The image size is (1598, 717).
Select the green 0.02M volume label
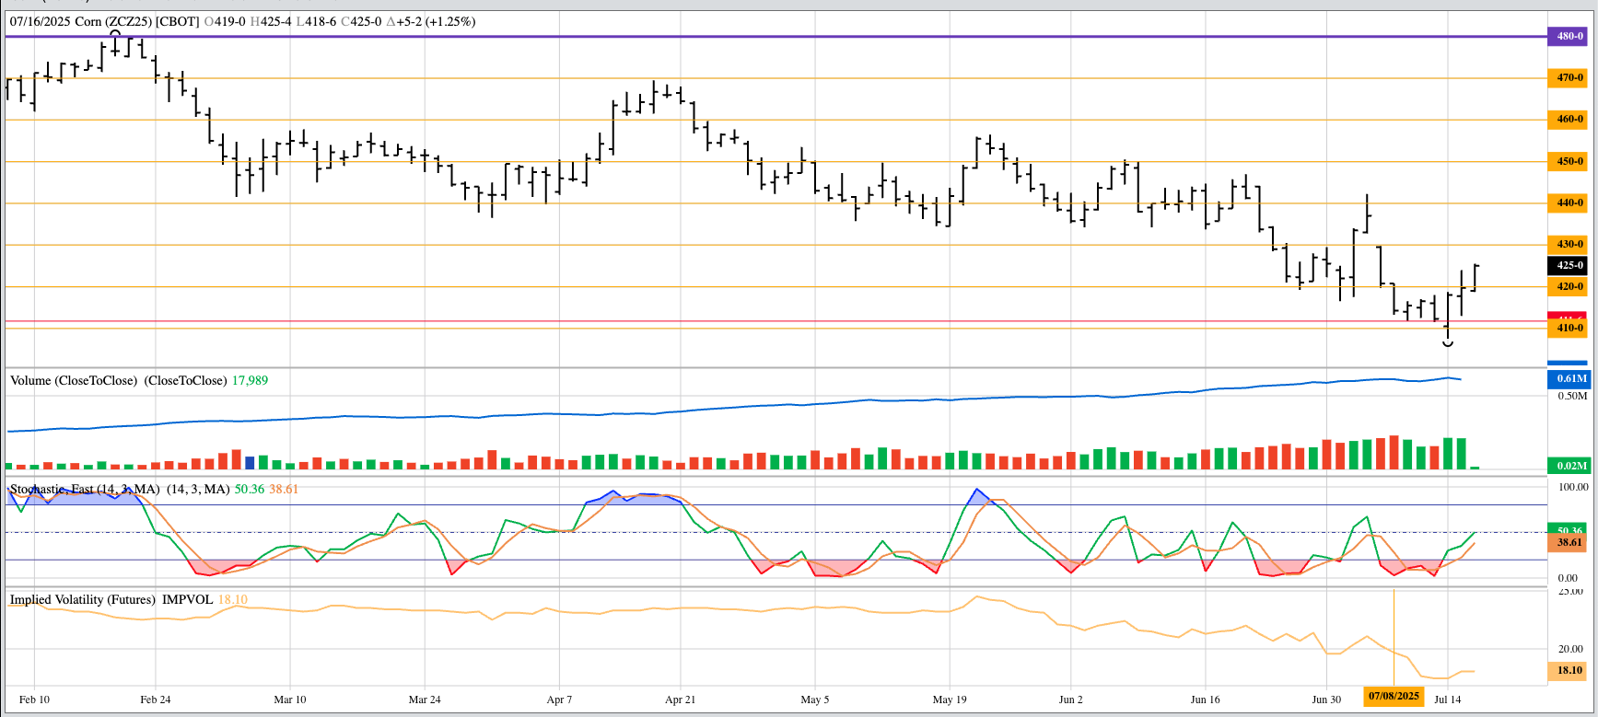pyautogui.click(x=1570, y=466)
